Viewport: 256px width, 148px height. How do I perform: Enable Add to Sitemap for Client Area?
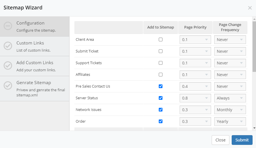(160, 40)
